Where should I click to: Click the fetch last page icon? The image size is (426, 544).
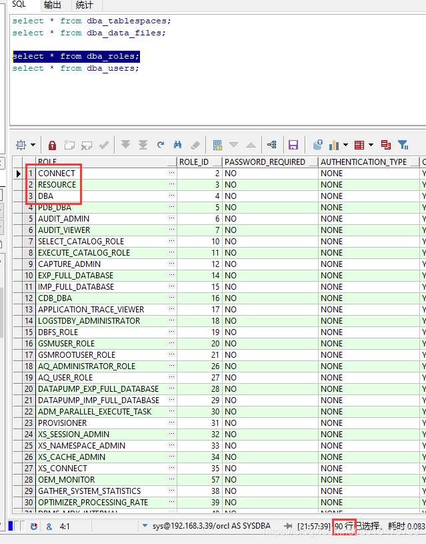tap(143, 145)
